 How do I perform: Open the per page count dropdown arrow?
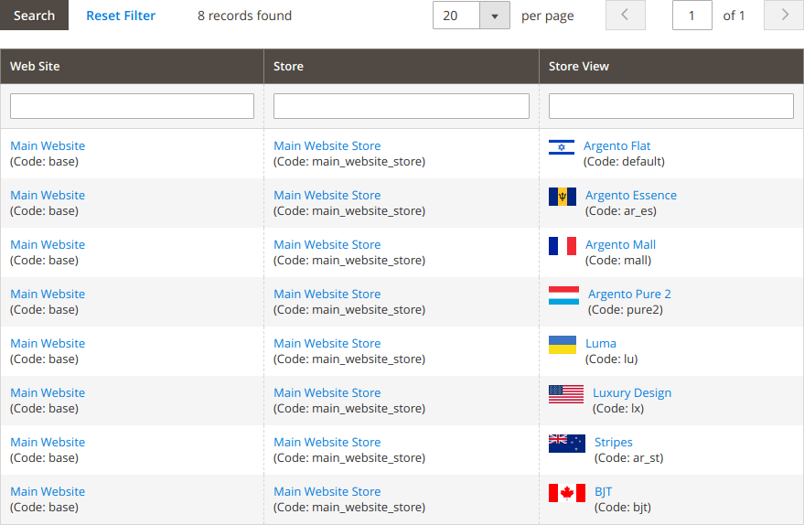tap(495, 16)
